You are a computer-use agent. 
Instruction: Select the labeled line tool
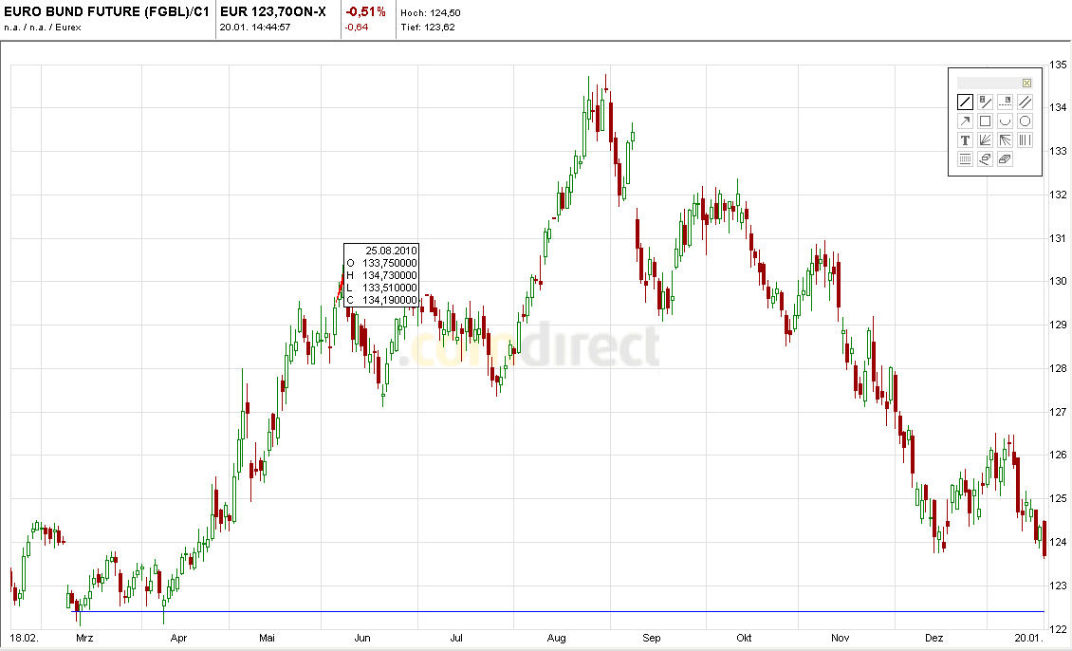pos(986,101)
